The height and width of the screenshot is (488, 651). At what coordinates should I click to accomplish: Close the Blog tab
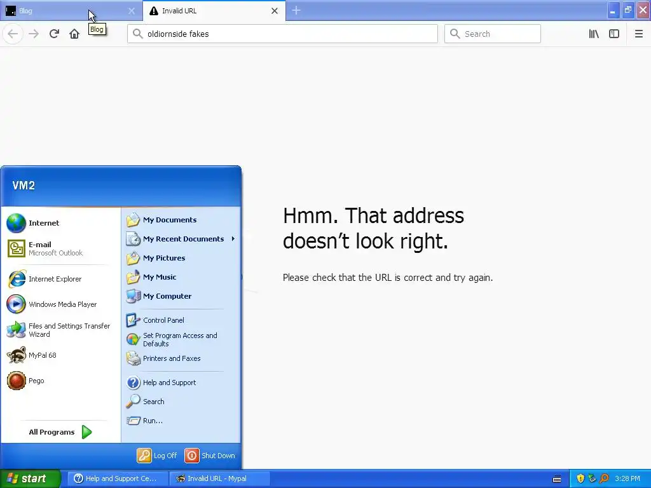click(131, 11)
